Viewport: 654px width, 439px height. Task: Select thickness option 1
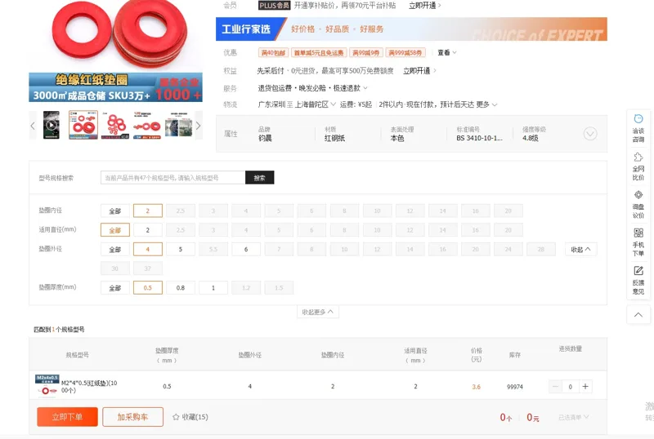[x=213, y=288]
